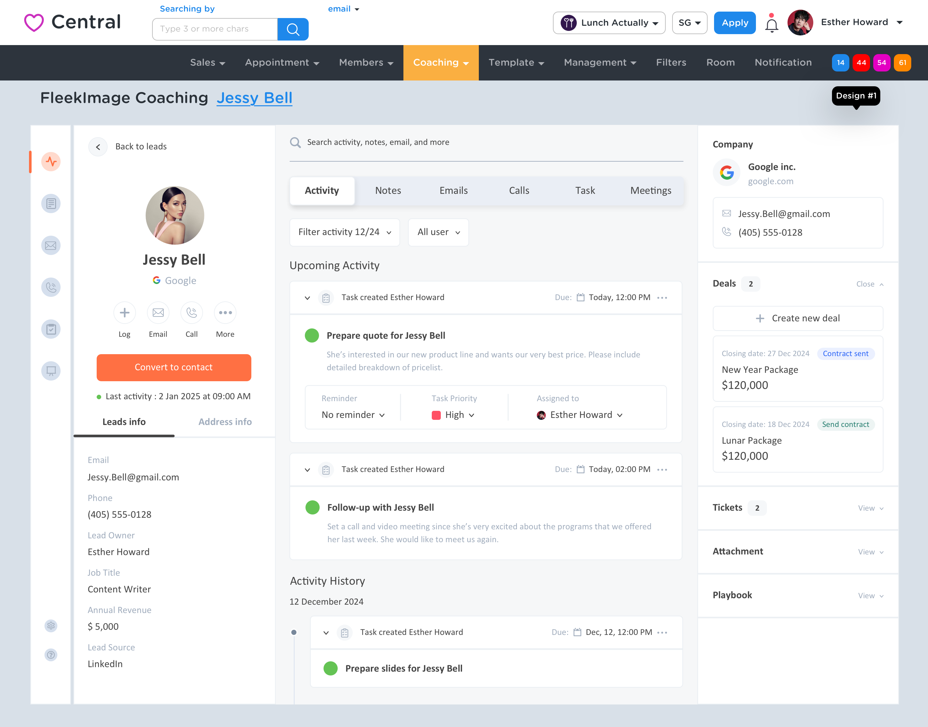Toggle the green status circle for Prepare quote
Screen dimensions: 928x727
click(312, 335)
